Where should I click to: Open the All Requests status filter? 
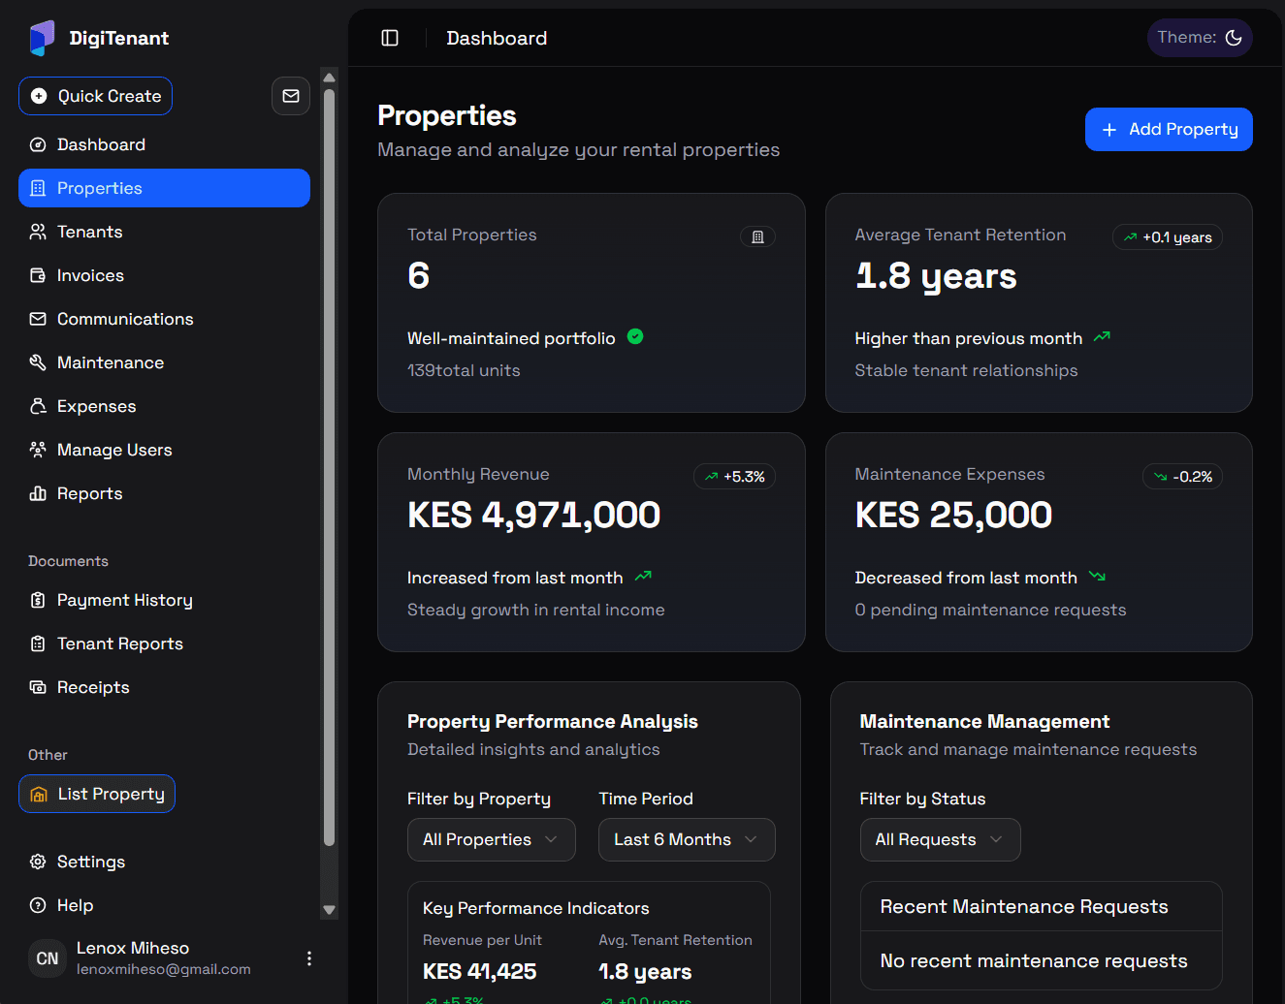[939, 839]
